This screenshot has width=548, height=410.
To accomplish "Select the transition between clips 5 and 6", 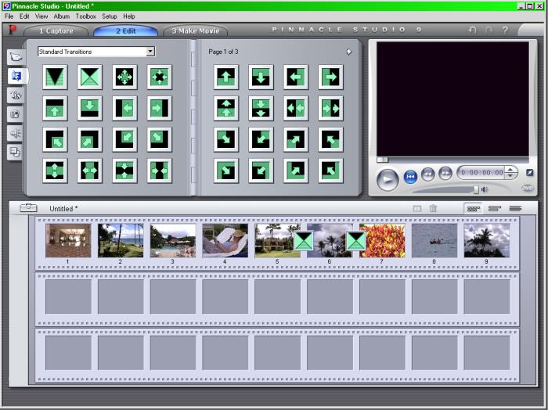I will (304, 241).
